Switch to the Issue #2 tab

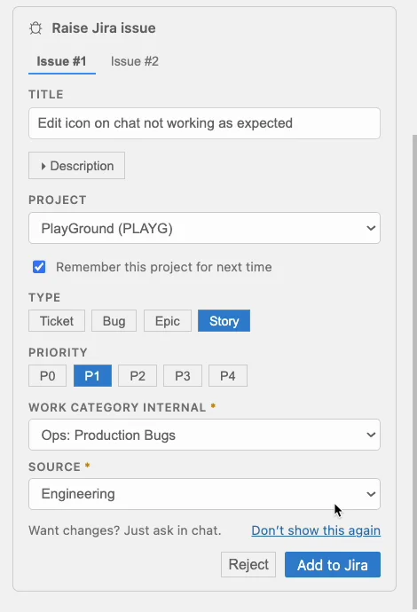click(135, 61)
